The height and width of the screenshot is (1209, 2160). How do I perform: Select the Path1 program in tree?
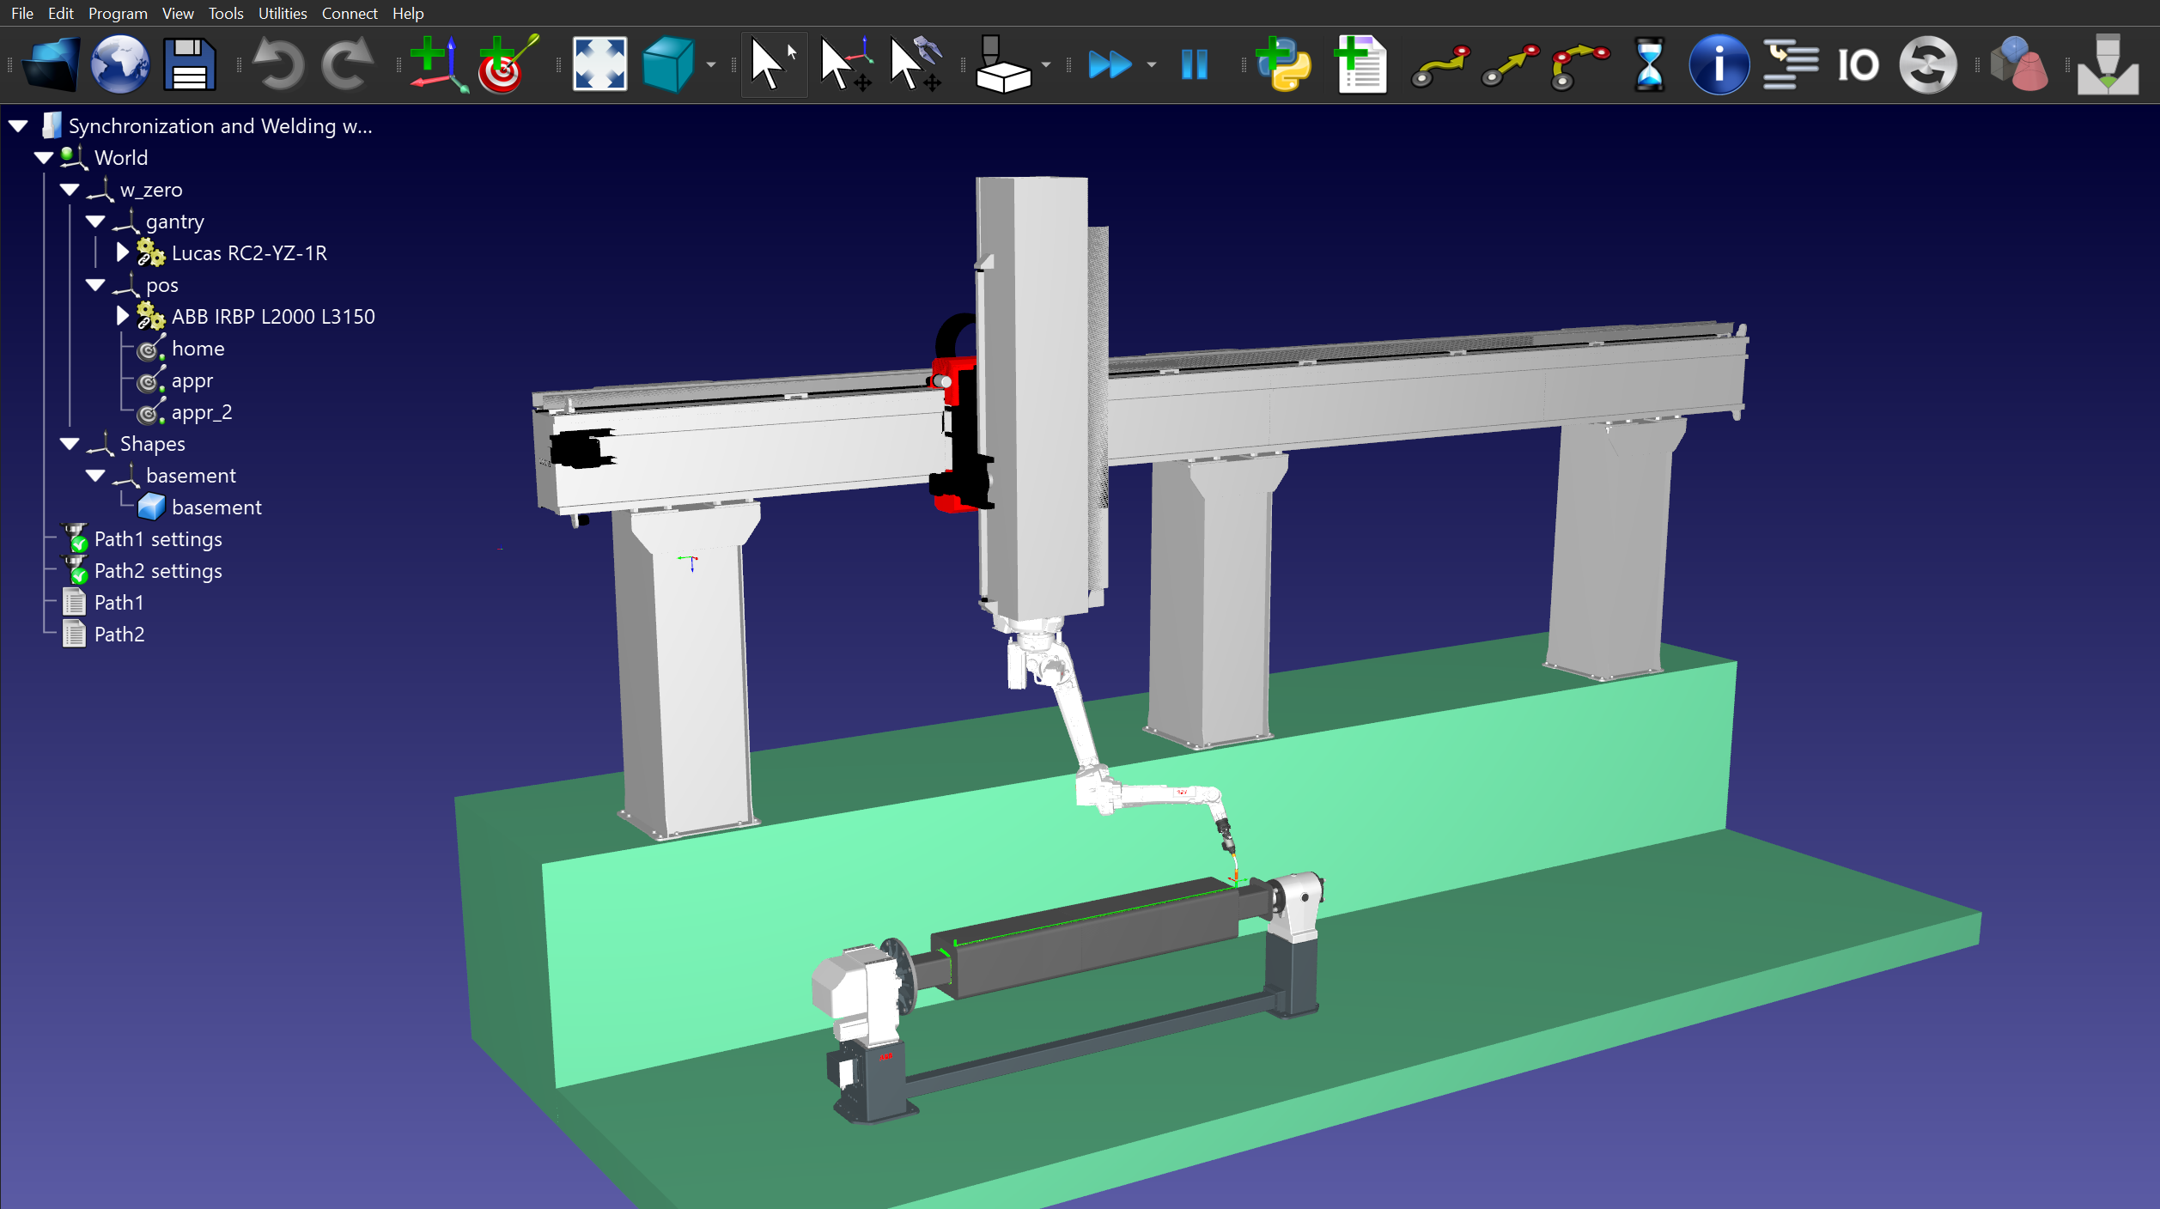click(x=119, y=603)
